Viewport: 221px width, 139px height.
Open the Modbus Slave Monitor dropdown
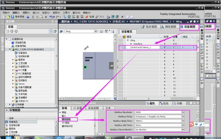click(x=183, y=129)
